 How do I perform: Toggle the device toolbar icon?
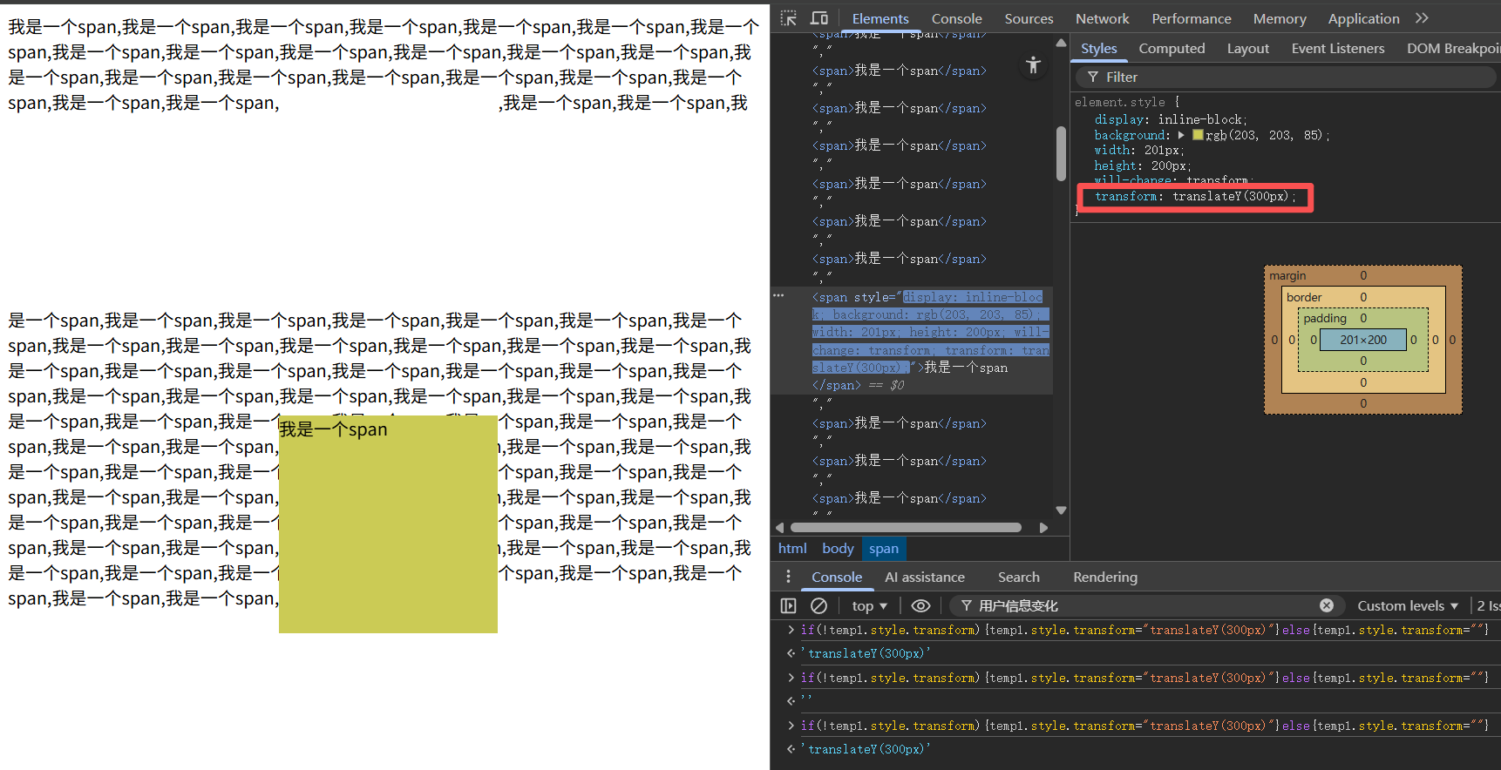819,18
